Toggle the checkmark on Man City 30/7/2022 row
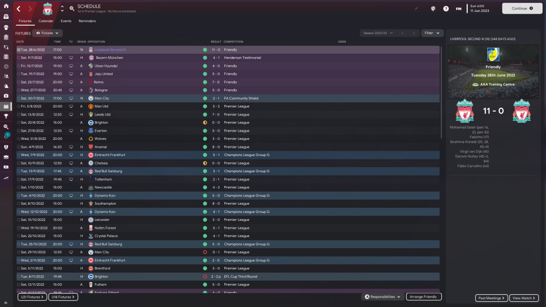The width and height of the screenshot is (546, 307). (x=19, y=98)
